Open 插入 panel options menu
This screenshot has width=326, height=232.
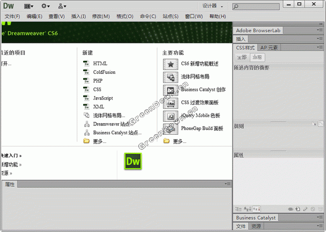(319, 39)
